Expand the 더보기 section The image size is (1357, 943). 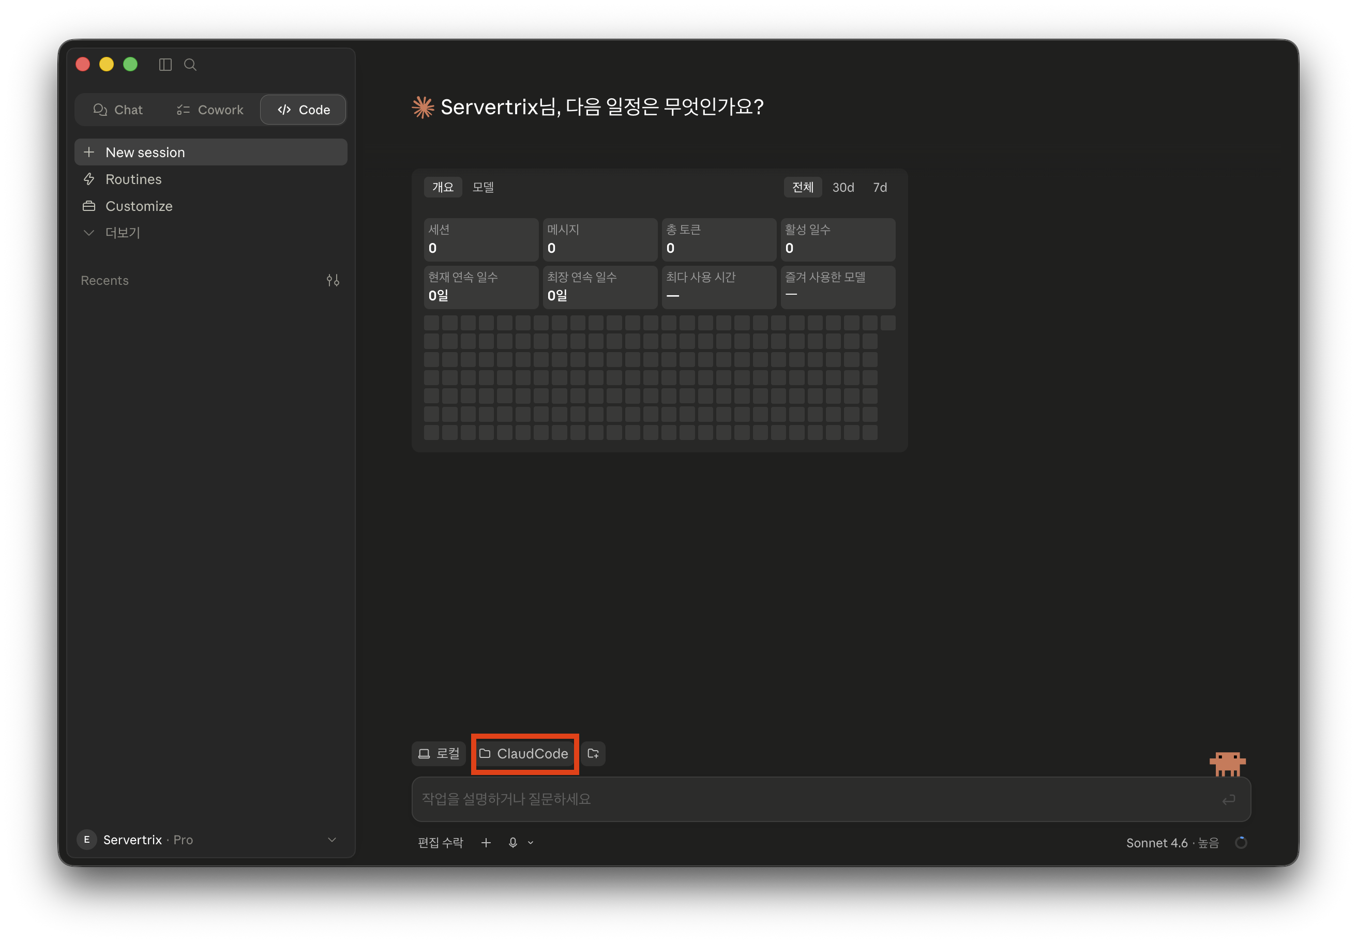pyautogui.click(x=211, y=232)
